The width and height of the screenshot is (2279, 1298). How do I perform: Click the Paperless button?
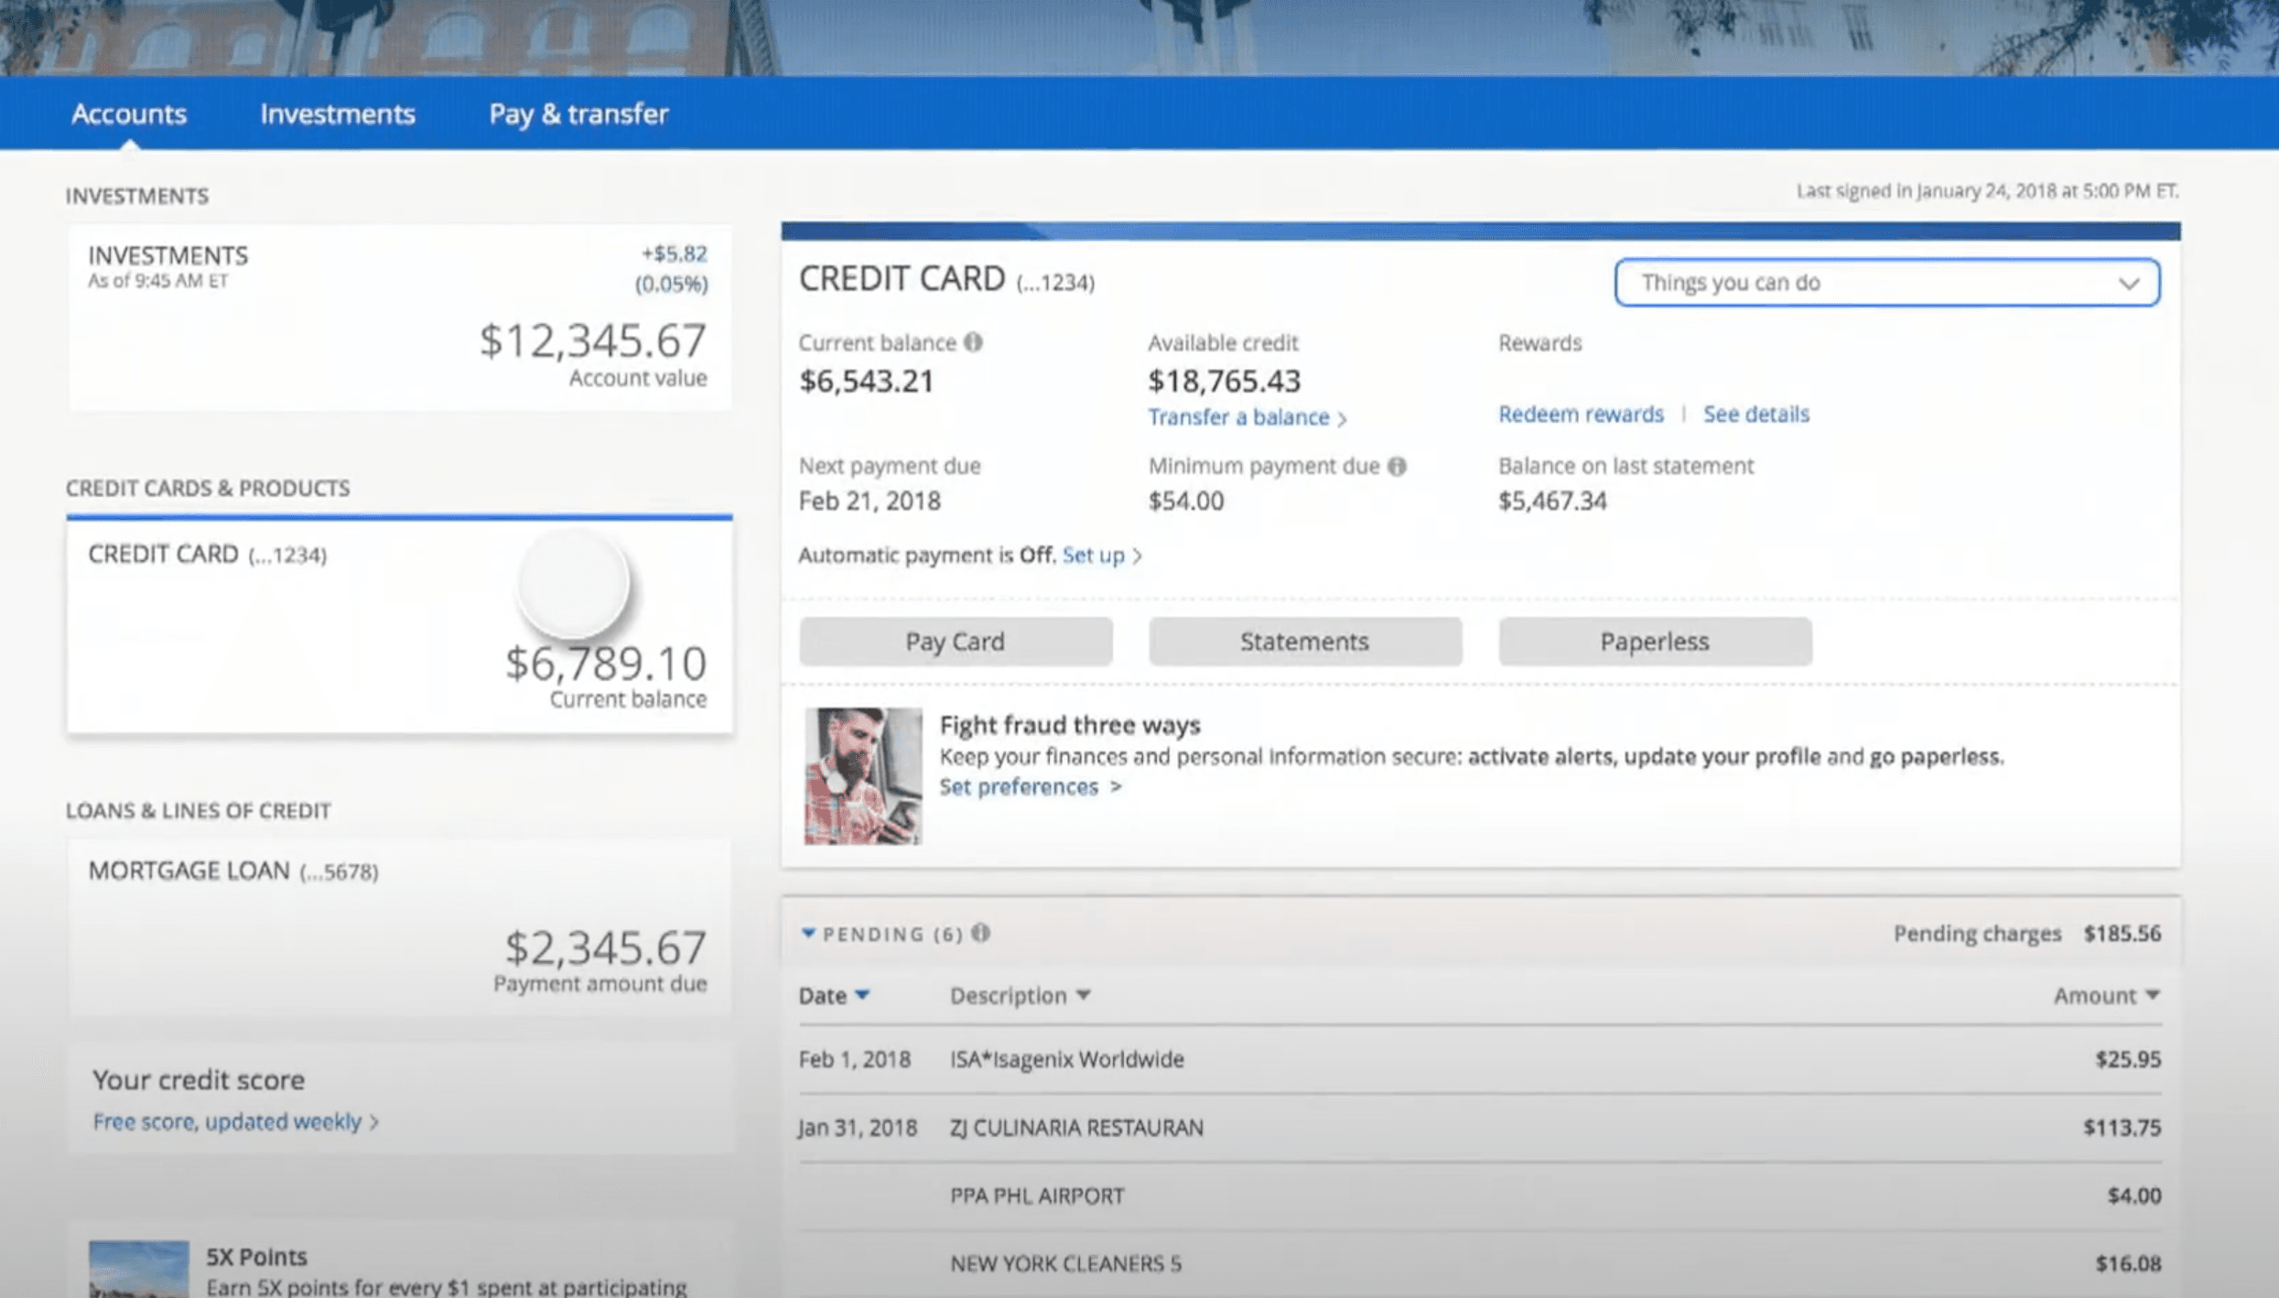[x=1654, y=641]
